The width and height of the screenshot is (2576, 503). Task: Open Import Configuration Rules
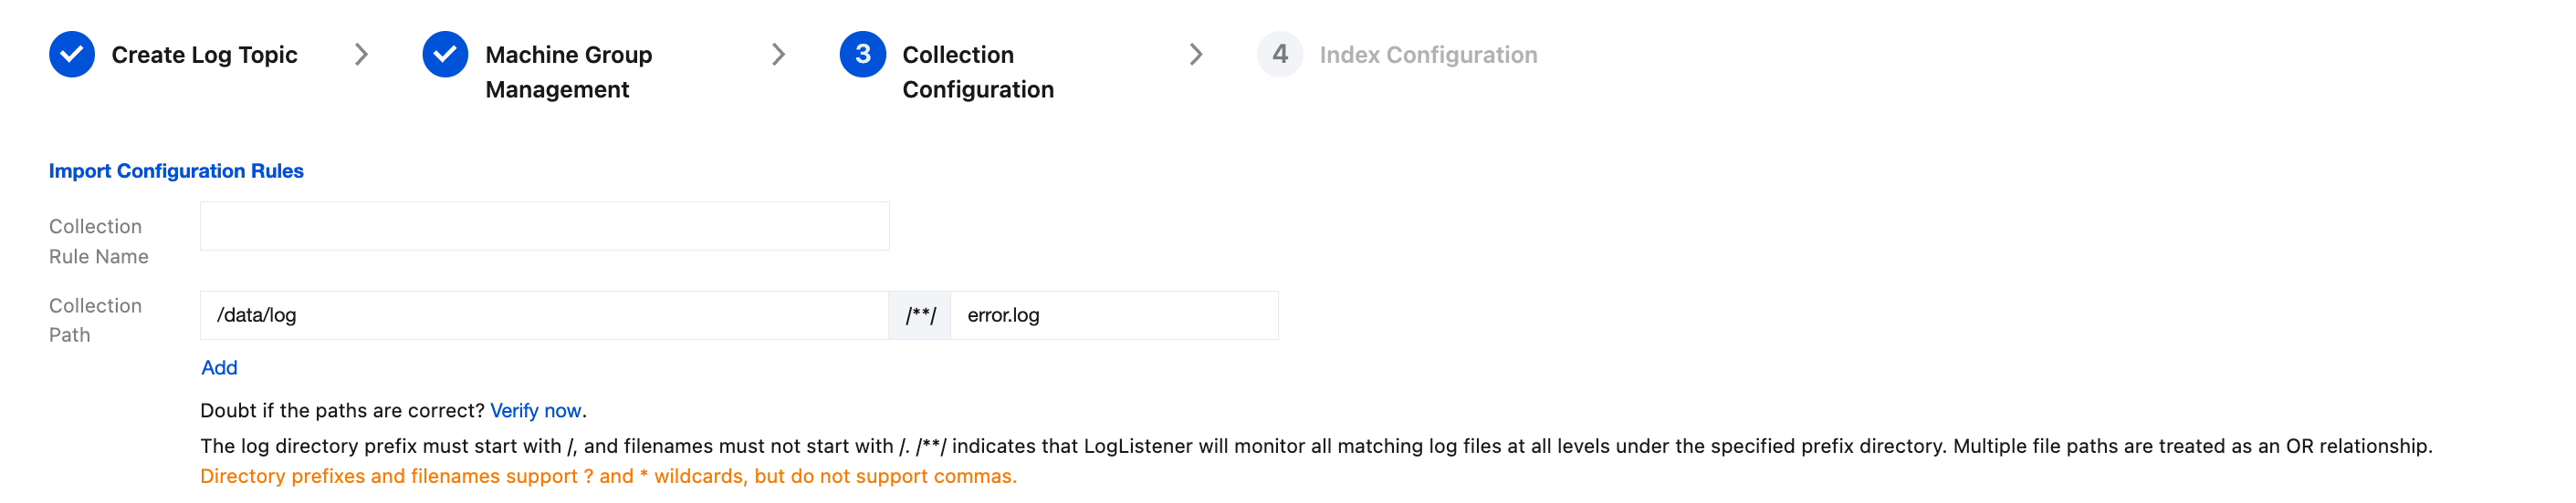176,170
